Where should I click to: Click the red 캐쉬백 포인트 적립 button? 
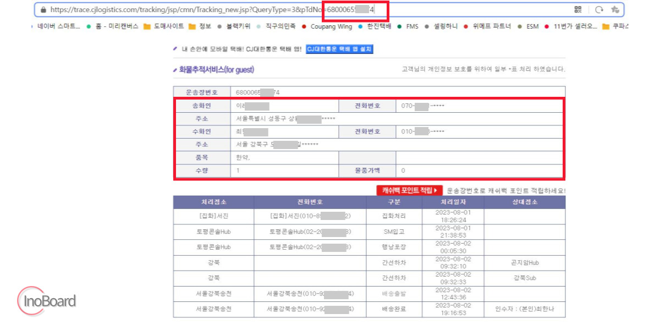click(410, 190)
